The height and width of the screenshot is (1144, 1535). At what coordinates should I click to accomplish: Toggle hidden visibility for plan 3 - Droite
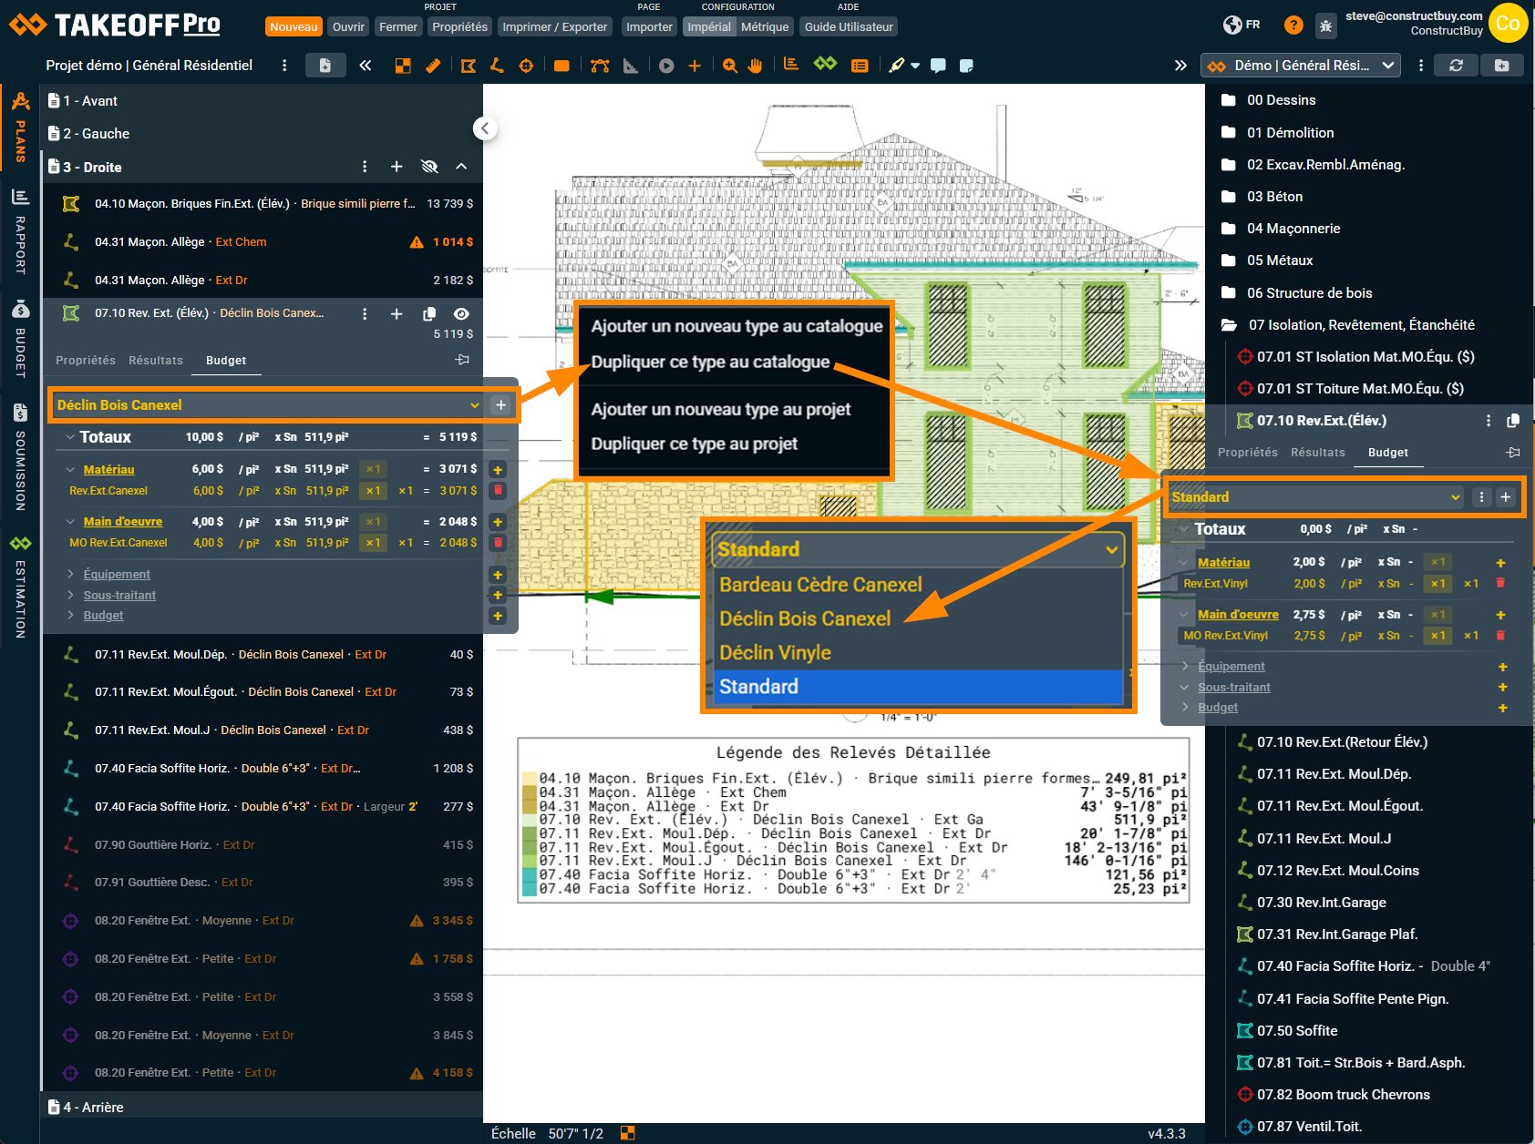(x=429, y=167)
